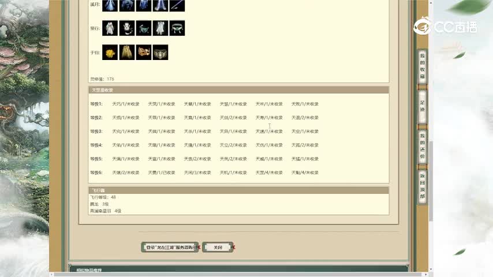
Task: Click the 飞行器 section header
Action: [238, 190]
